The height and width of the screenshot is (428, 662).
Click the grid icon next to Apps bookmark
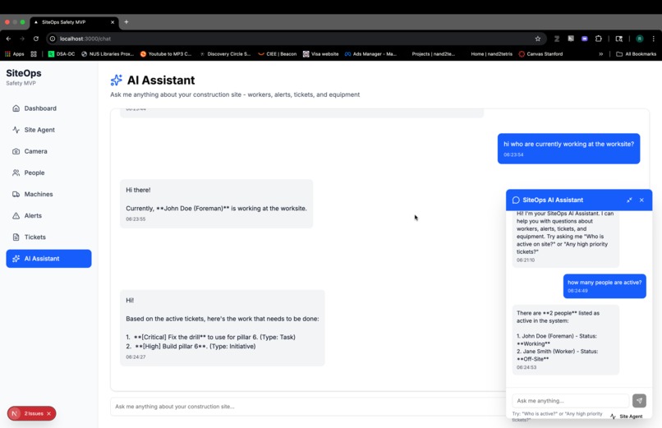pos(34,54)
